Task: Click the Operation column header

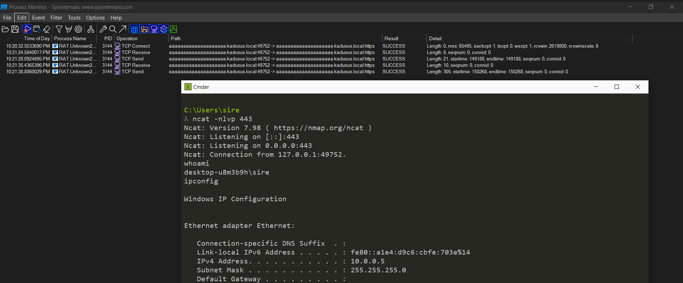Action: (x=127, y=38)
